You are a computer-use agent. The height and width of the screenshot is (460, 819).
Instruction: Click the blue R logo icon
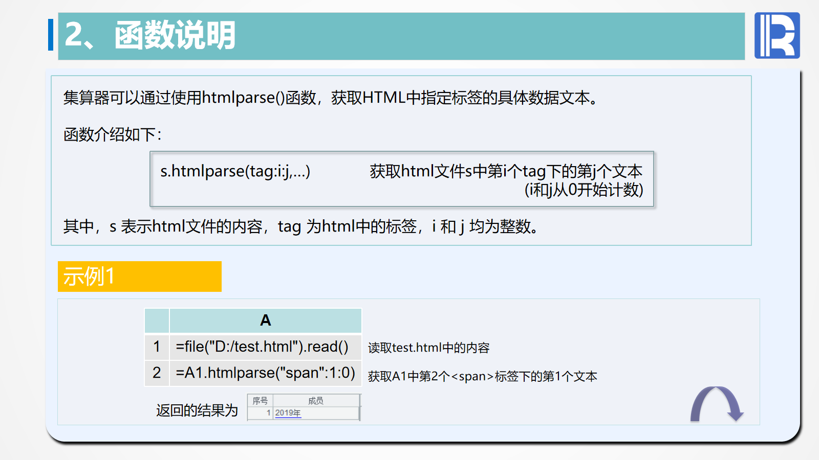777,35
